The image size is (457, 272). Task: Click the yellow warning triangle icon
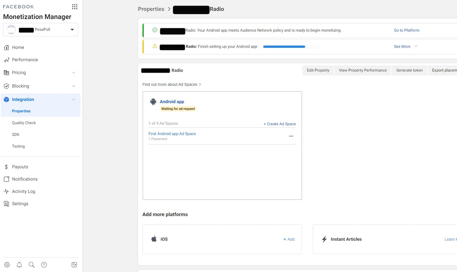155,46
